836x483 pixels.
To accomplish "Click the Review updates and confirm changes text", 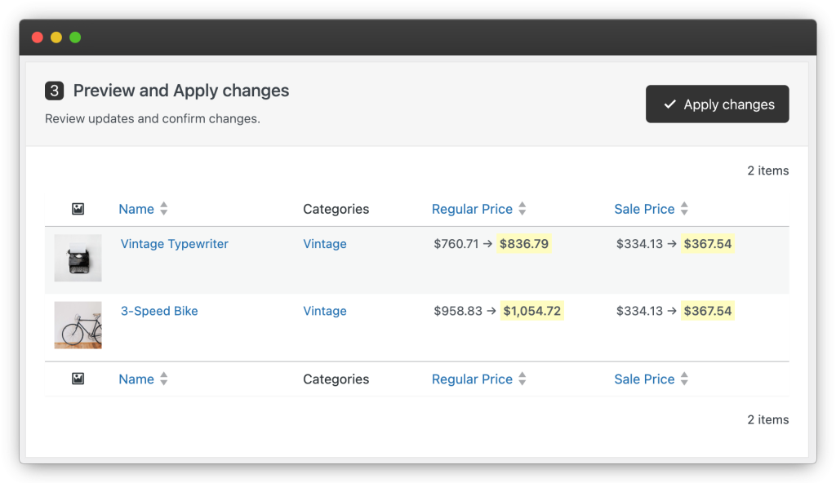I will point(153,118).
